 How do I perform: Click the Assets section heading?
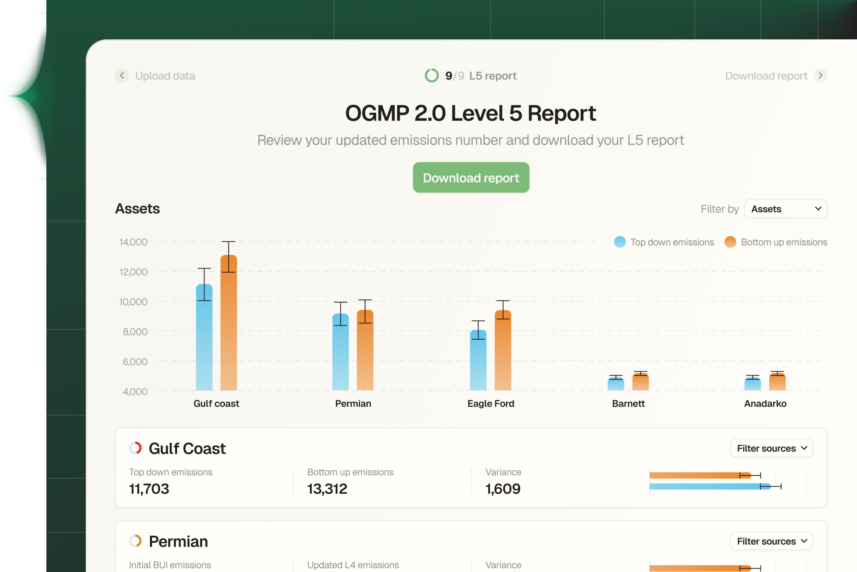[x=137, y=209]
